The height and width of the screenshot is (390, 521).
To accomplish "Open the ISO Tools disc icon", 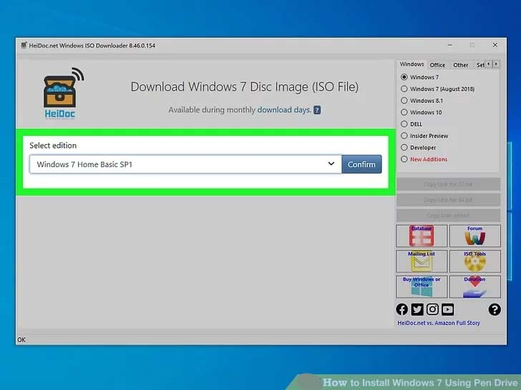I will tap(474, 261).
